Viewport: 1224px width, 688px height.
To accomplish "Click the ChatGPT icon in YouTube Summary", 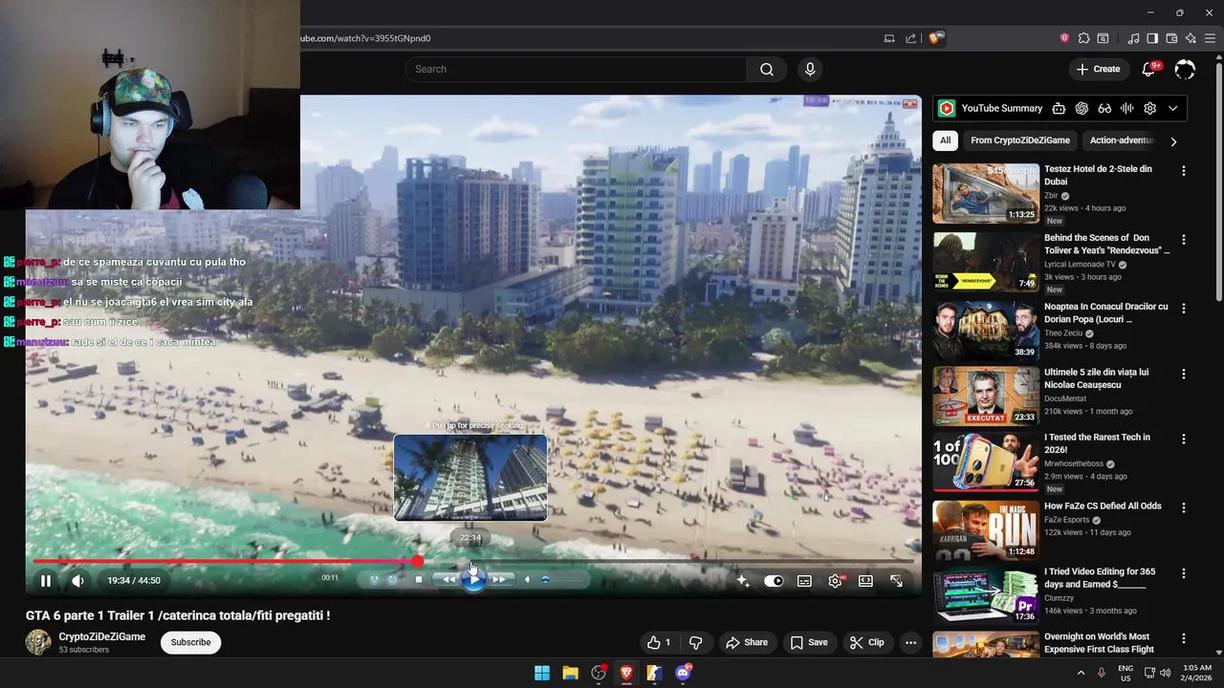I will pos(1082,108).
